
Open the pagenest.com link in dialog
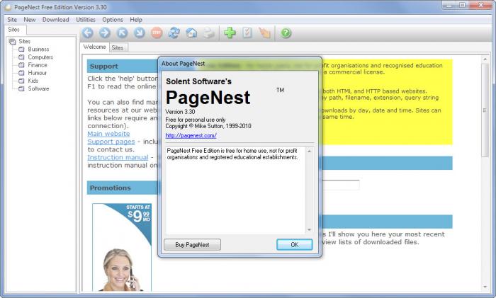click(x=191, y=136)
